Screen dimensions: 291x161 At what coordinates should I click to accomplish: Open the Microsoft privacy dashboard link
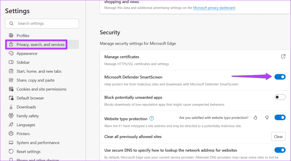point(214,8)
